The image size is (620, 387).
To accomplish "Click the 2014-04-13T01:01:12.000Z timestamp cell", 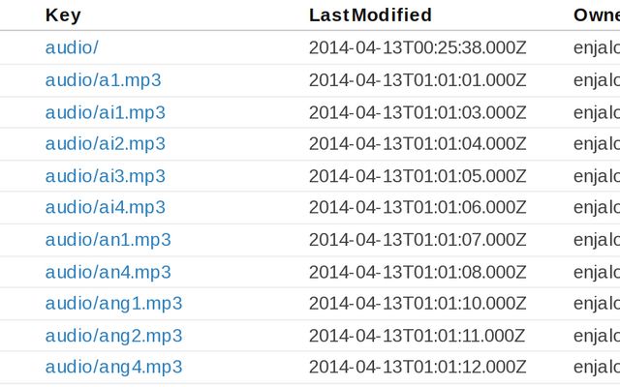I will [417, 368].
